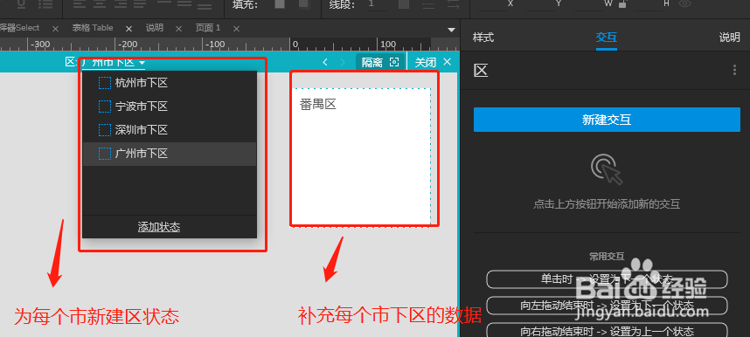The height and width of the screenshot is (337, 750).
Task: Select the 杭州市下区 state
Action: click(x=170, y=83)
